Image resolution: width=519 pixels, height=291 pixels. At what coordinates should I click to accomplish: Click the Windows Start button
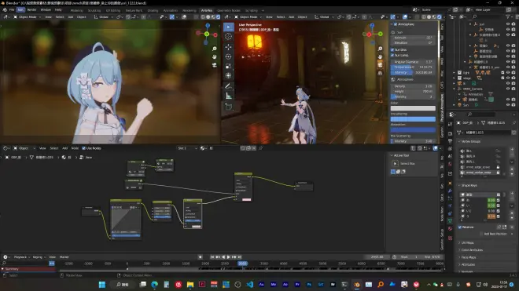coord(102,285)
